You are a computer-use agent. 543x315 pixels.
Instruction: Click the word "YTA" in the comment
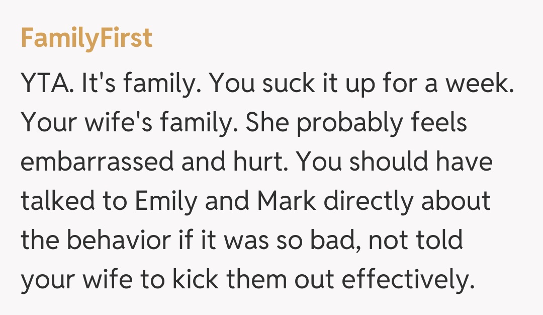tap(45, 84)
